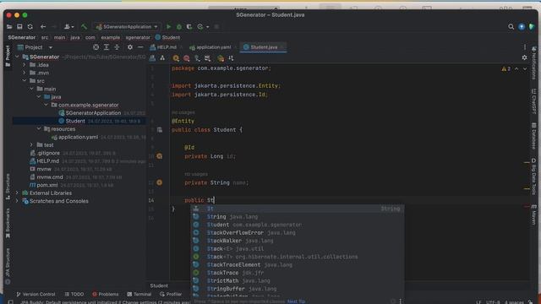
Task: Click the blue IDE updates icon
Action: [522, 26]
